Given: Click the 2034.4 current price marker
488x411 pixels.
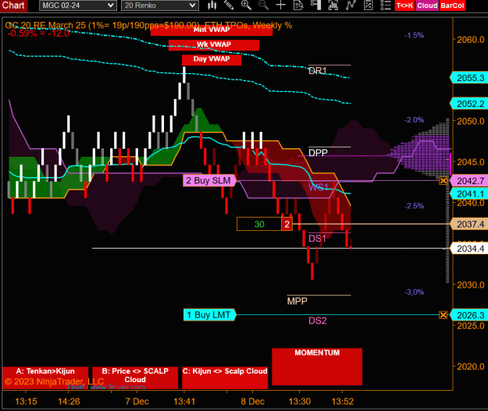Looking at the screenshot, I should click(468, 249).
